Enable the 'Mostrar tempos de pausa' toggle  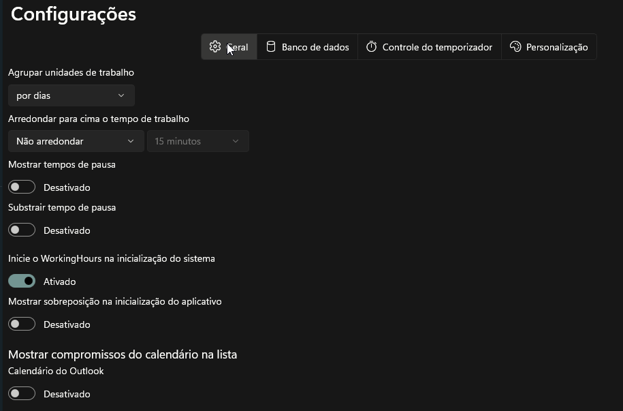coord(22,187)
